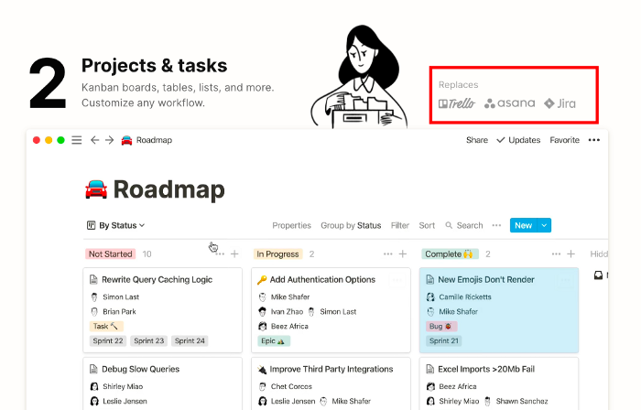The width and height of the screenshot is (641, 410).
Task: Open the Filter menu
Action: [x=400, y=225]
